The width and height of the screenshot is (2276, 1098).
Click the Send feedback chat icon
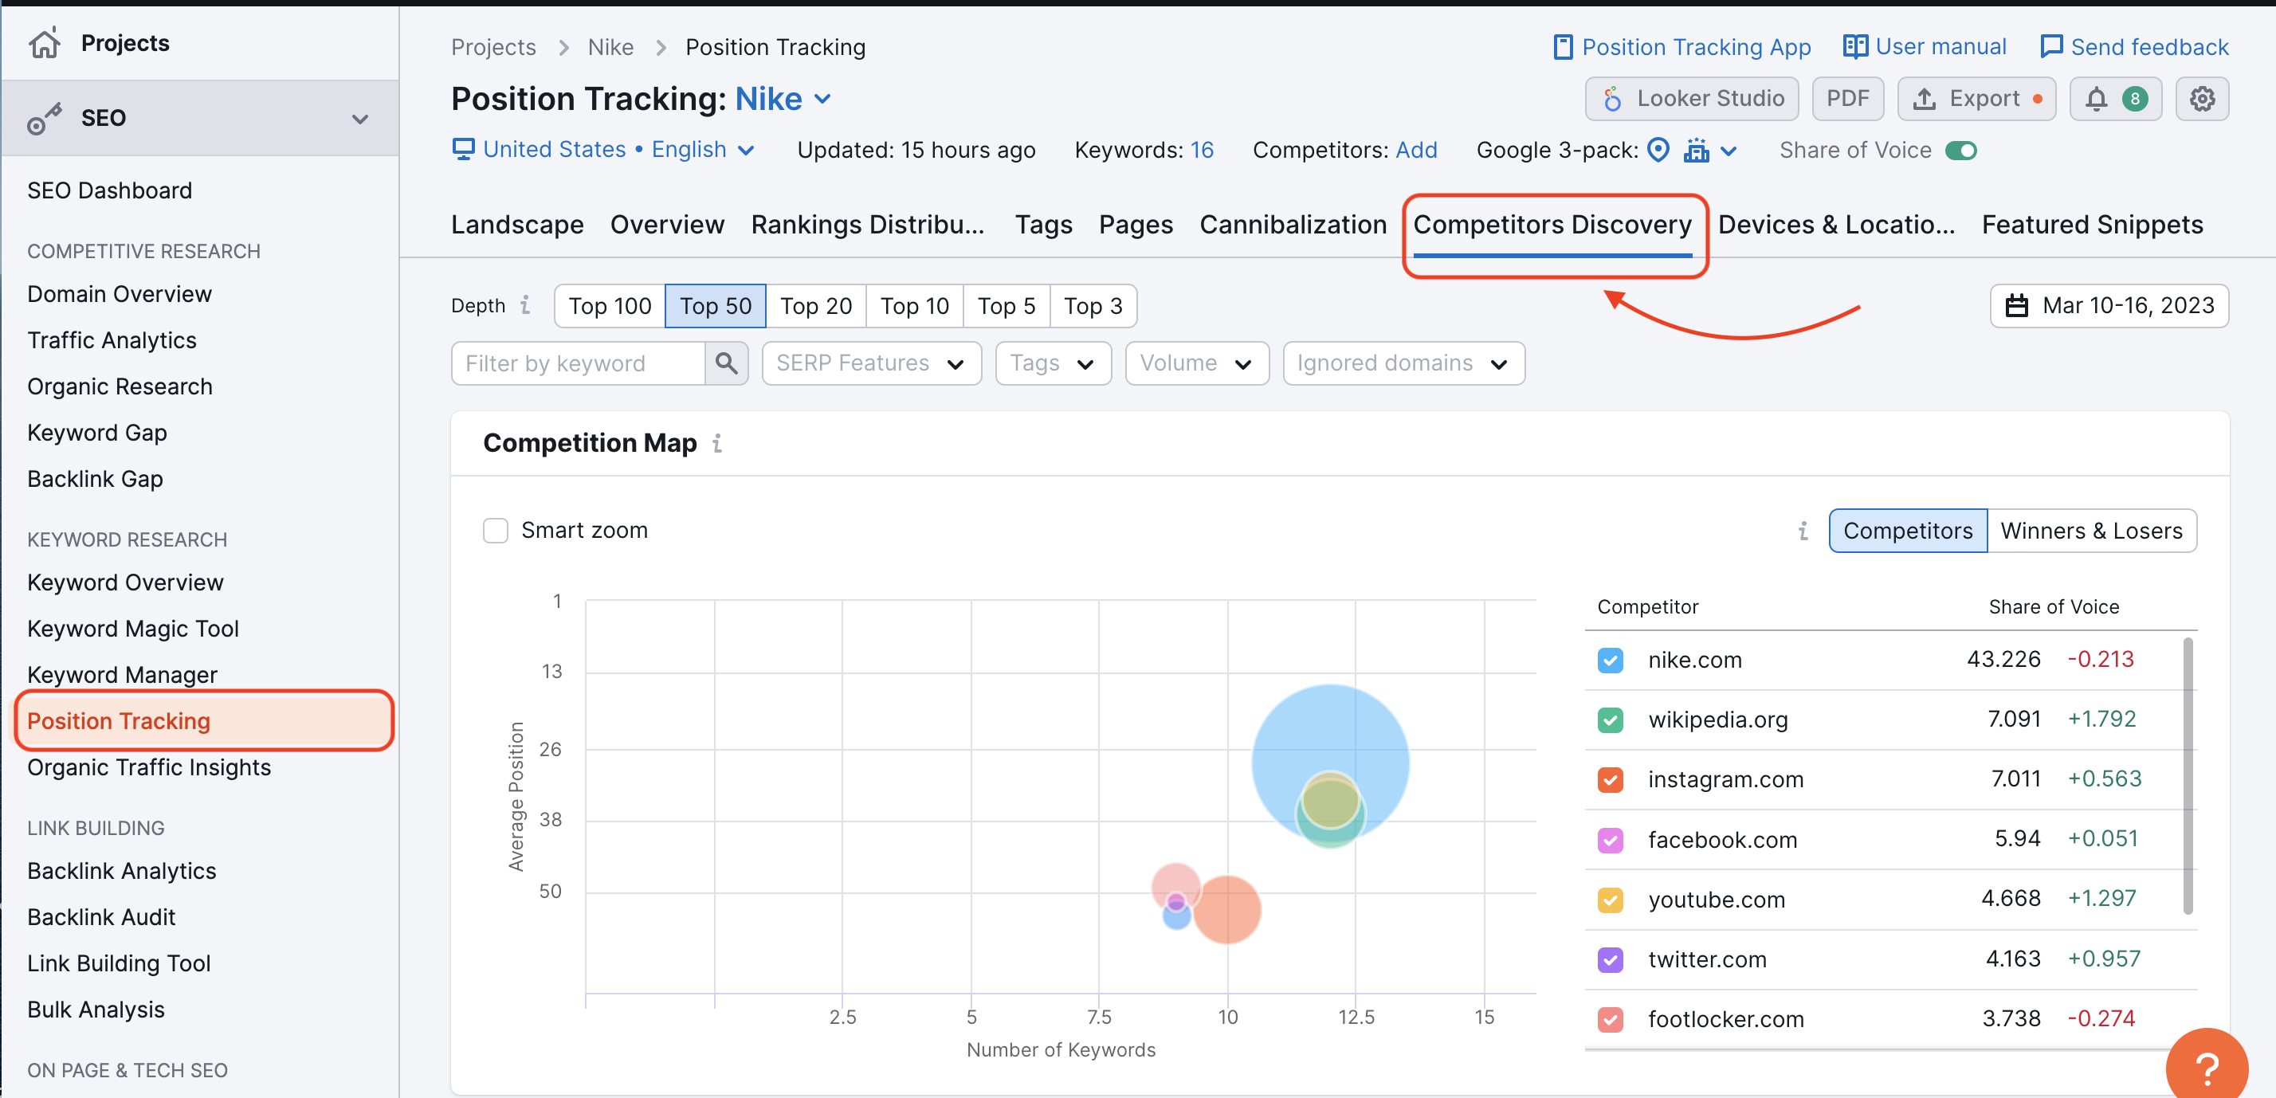pos(2050,47)
